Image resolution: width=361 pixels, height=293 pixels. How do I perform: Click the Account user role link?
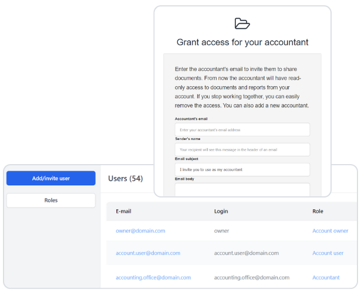[x=328, y=253]
